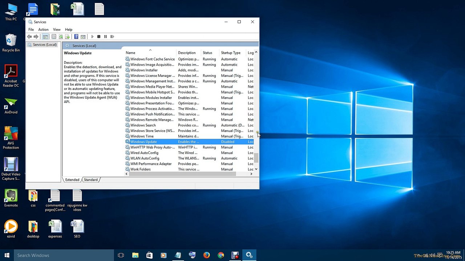This screenshot has width=465, height=261.
Task: Open Debut Video Capture desktop icon
Action: [11, 169]
